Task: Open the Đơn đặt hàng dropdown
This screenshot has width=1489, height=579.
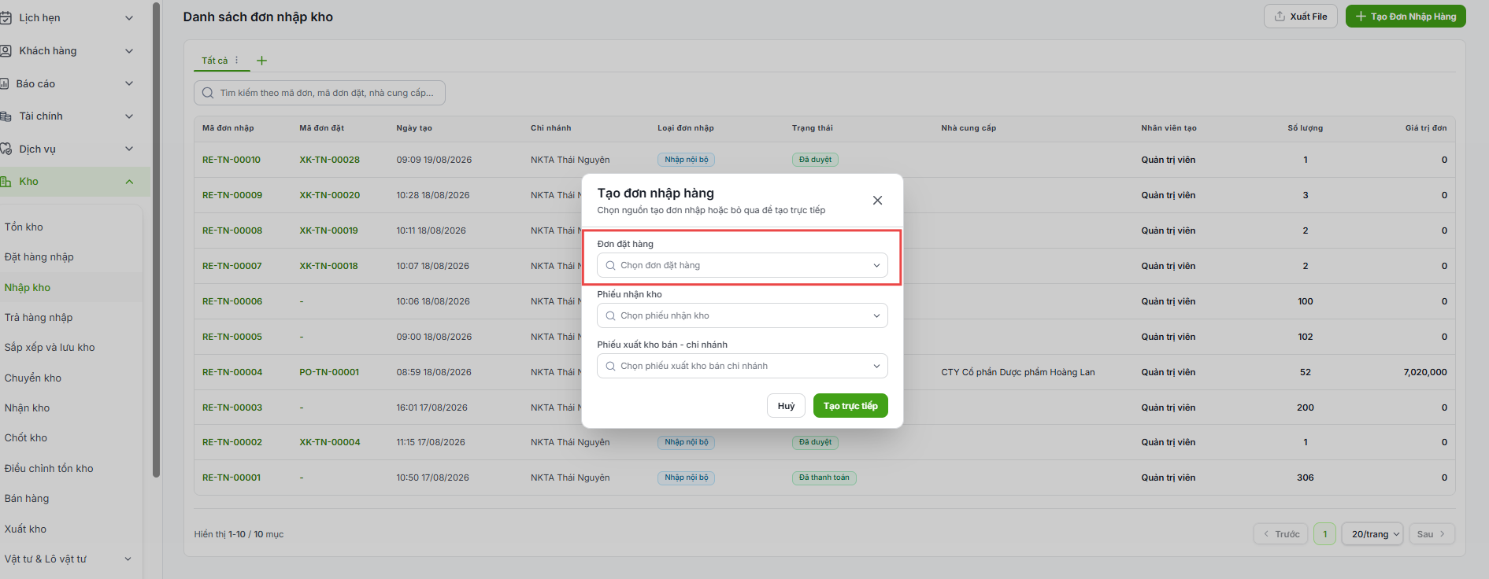Action: (x=742, y=265)
